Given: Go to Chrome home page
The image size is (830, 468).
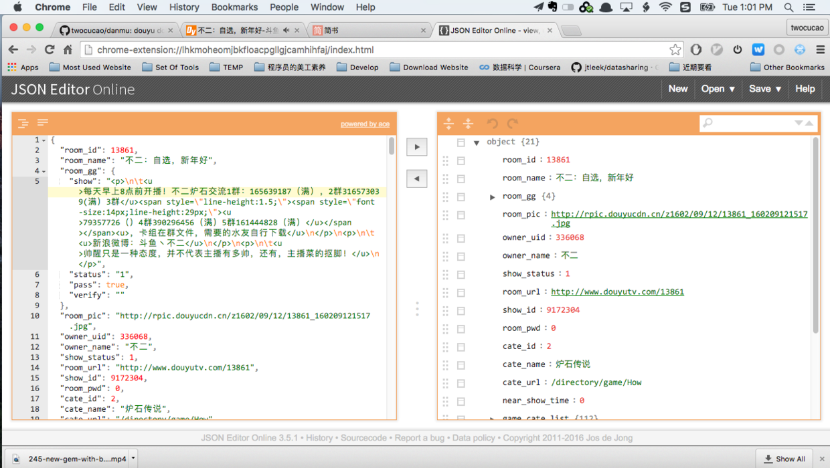Looking at the screenshot, I should pos(68,49).
